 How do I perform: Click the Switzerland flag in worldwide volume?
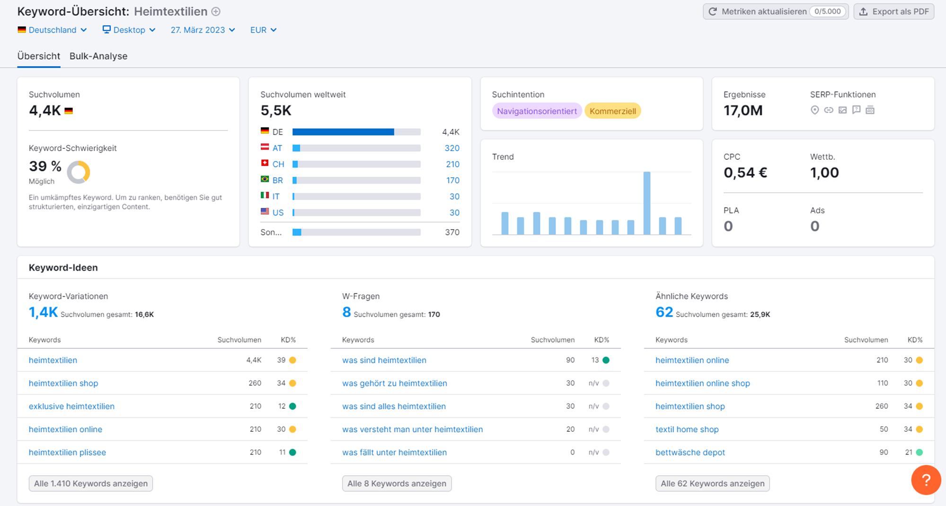tap(265, 163)
